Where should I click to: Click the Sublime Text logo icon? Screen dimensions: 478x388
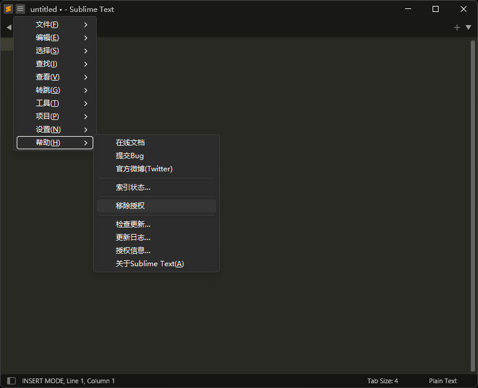coord(8,9)
